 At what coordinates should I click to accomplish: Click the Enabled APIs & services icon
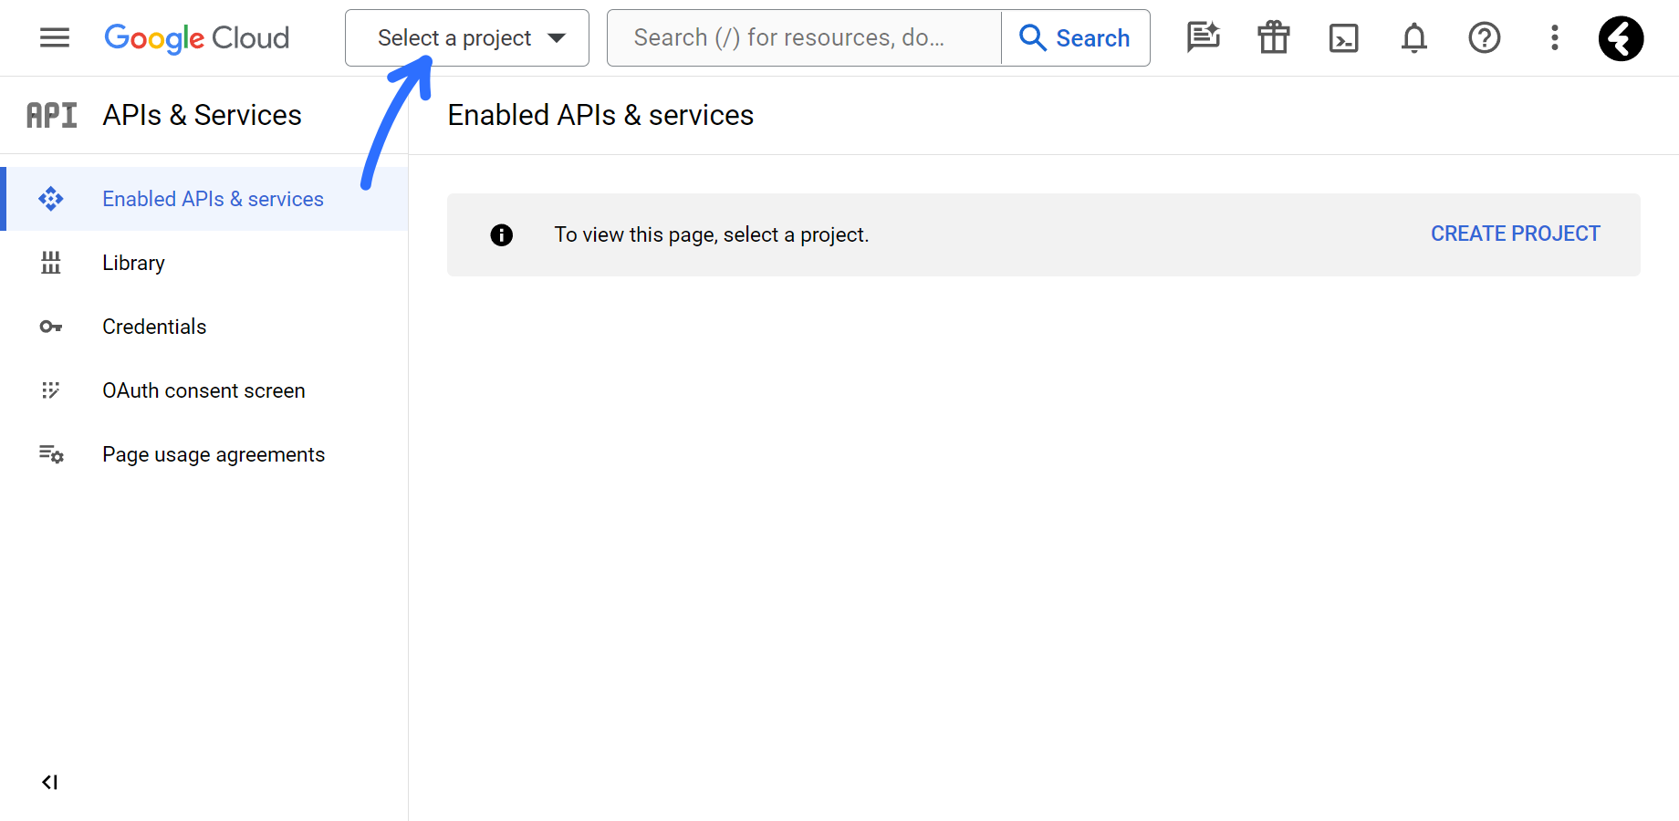[x=51, y=199]
